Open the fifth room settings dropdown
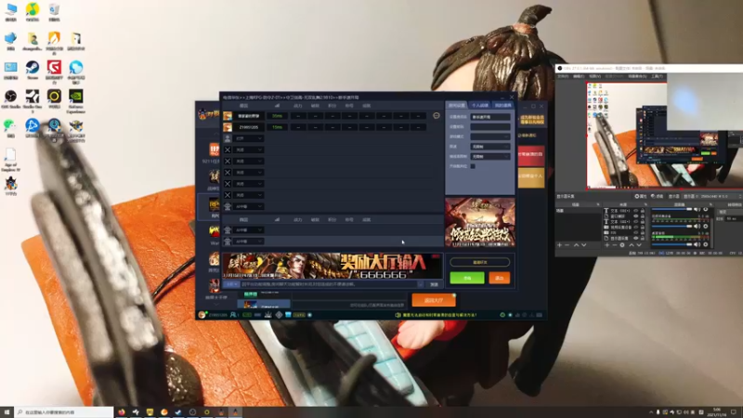This screenshot has height=418, width=743. point(490,156)
